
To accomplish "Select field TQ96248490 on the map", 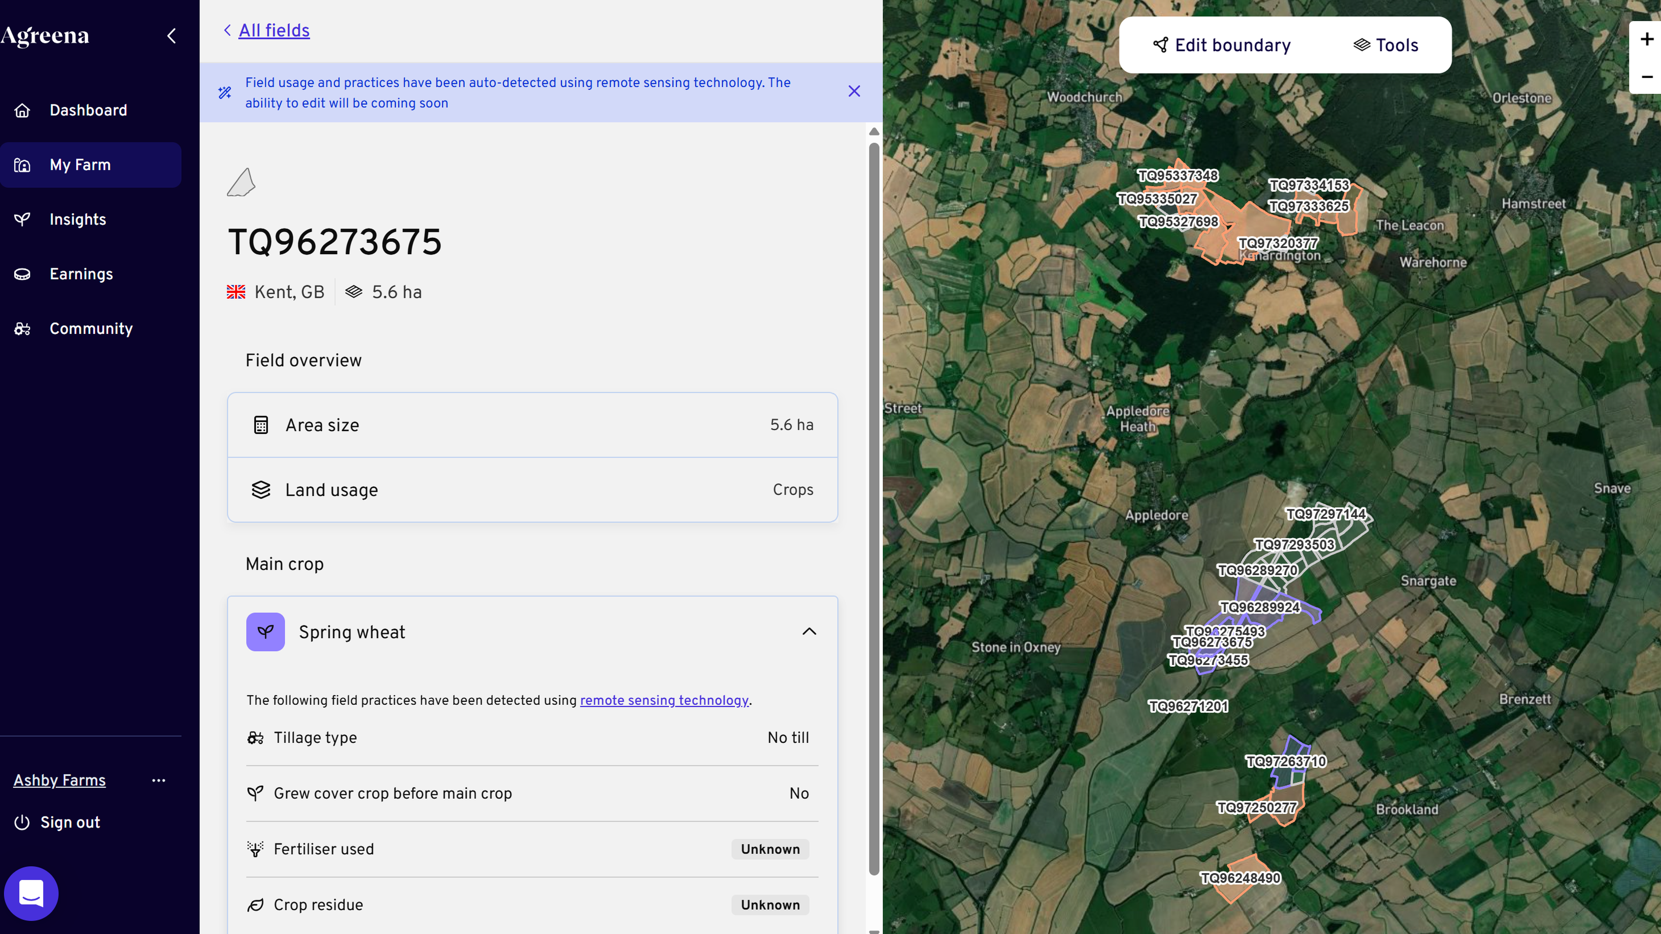I will point(1240,878).
